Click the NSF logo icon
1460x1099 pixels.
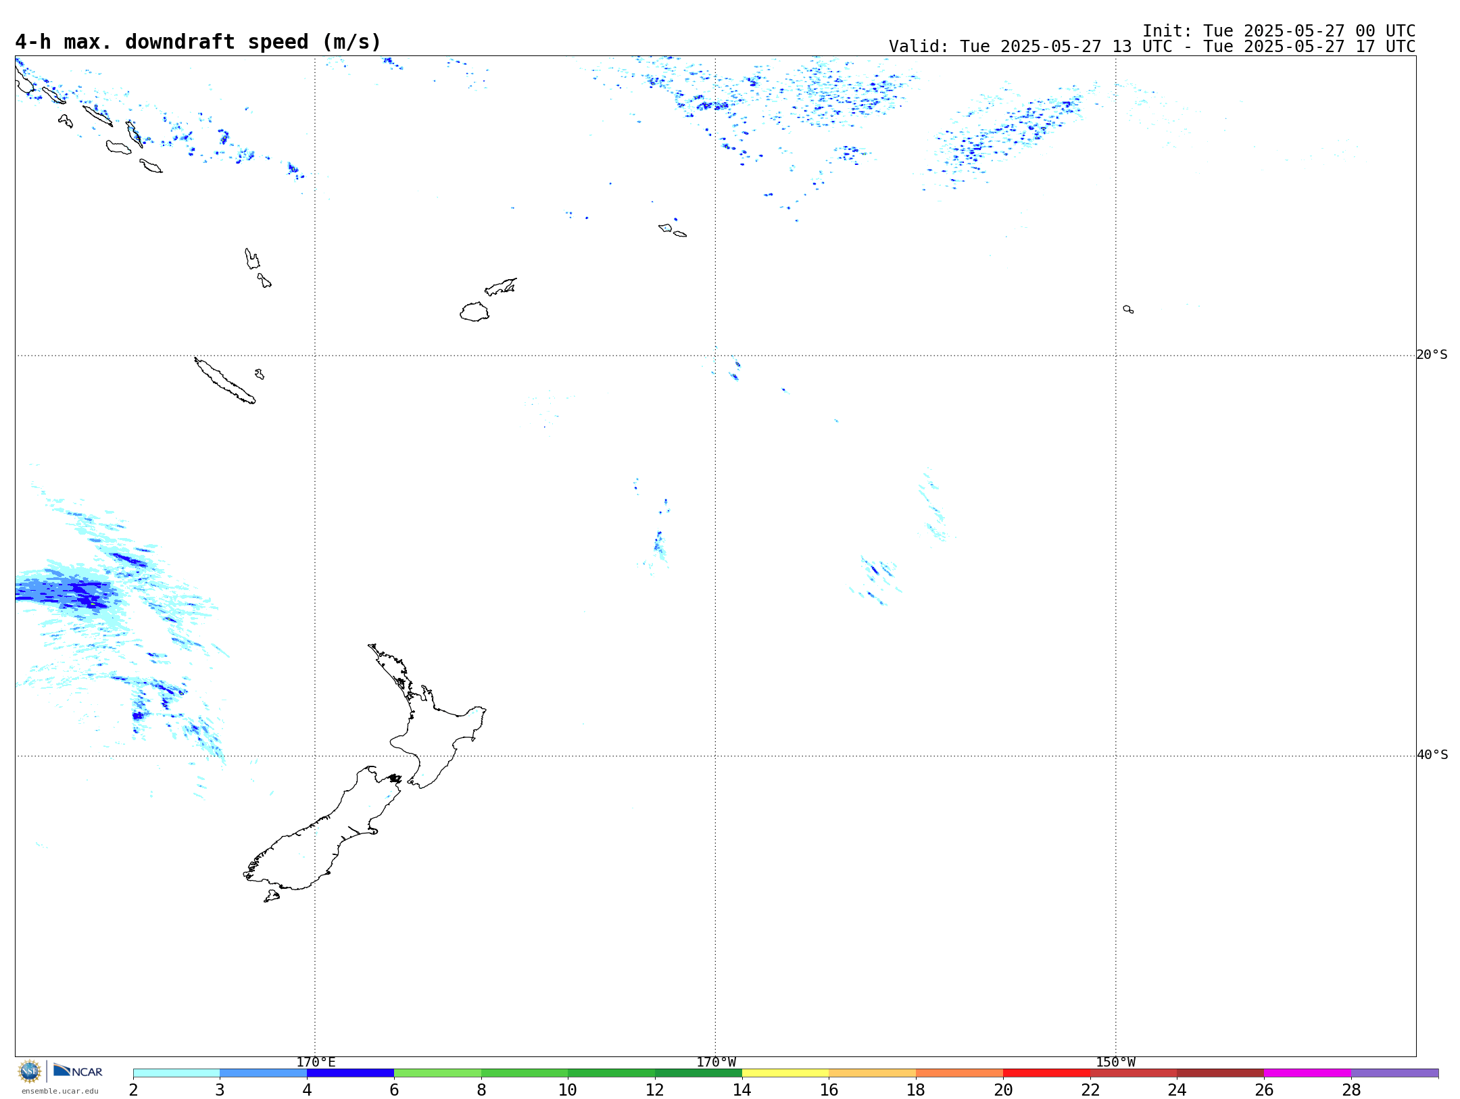point(30,1071)
